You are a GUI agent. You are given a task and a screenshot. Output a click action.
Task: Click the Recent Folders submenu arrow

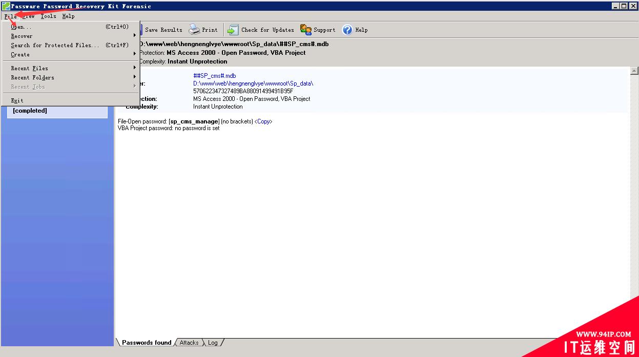[135, 77]
